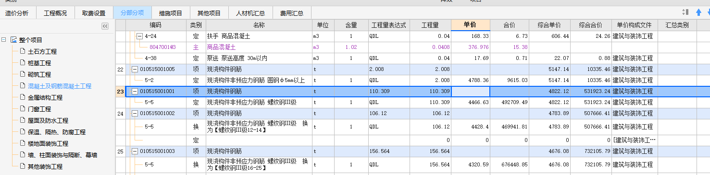Switch to the 人材机汇总 tab
710x175 pixels.
pyautogui.click(x=251, y=13)
